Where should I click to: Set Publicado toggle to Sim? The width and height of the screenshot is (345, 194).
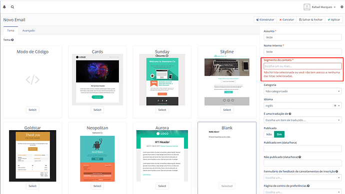click(279, 134)
